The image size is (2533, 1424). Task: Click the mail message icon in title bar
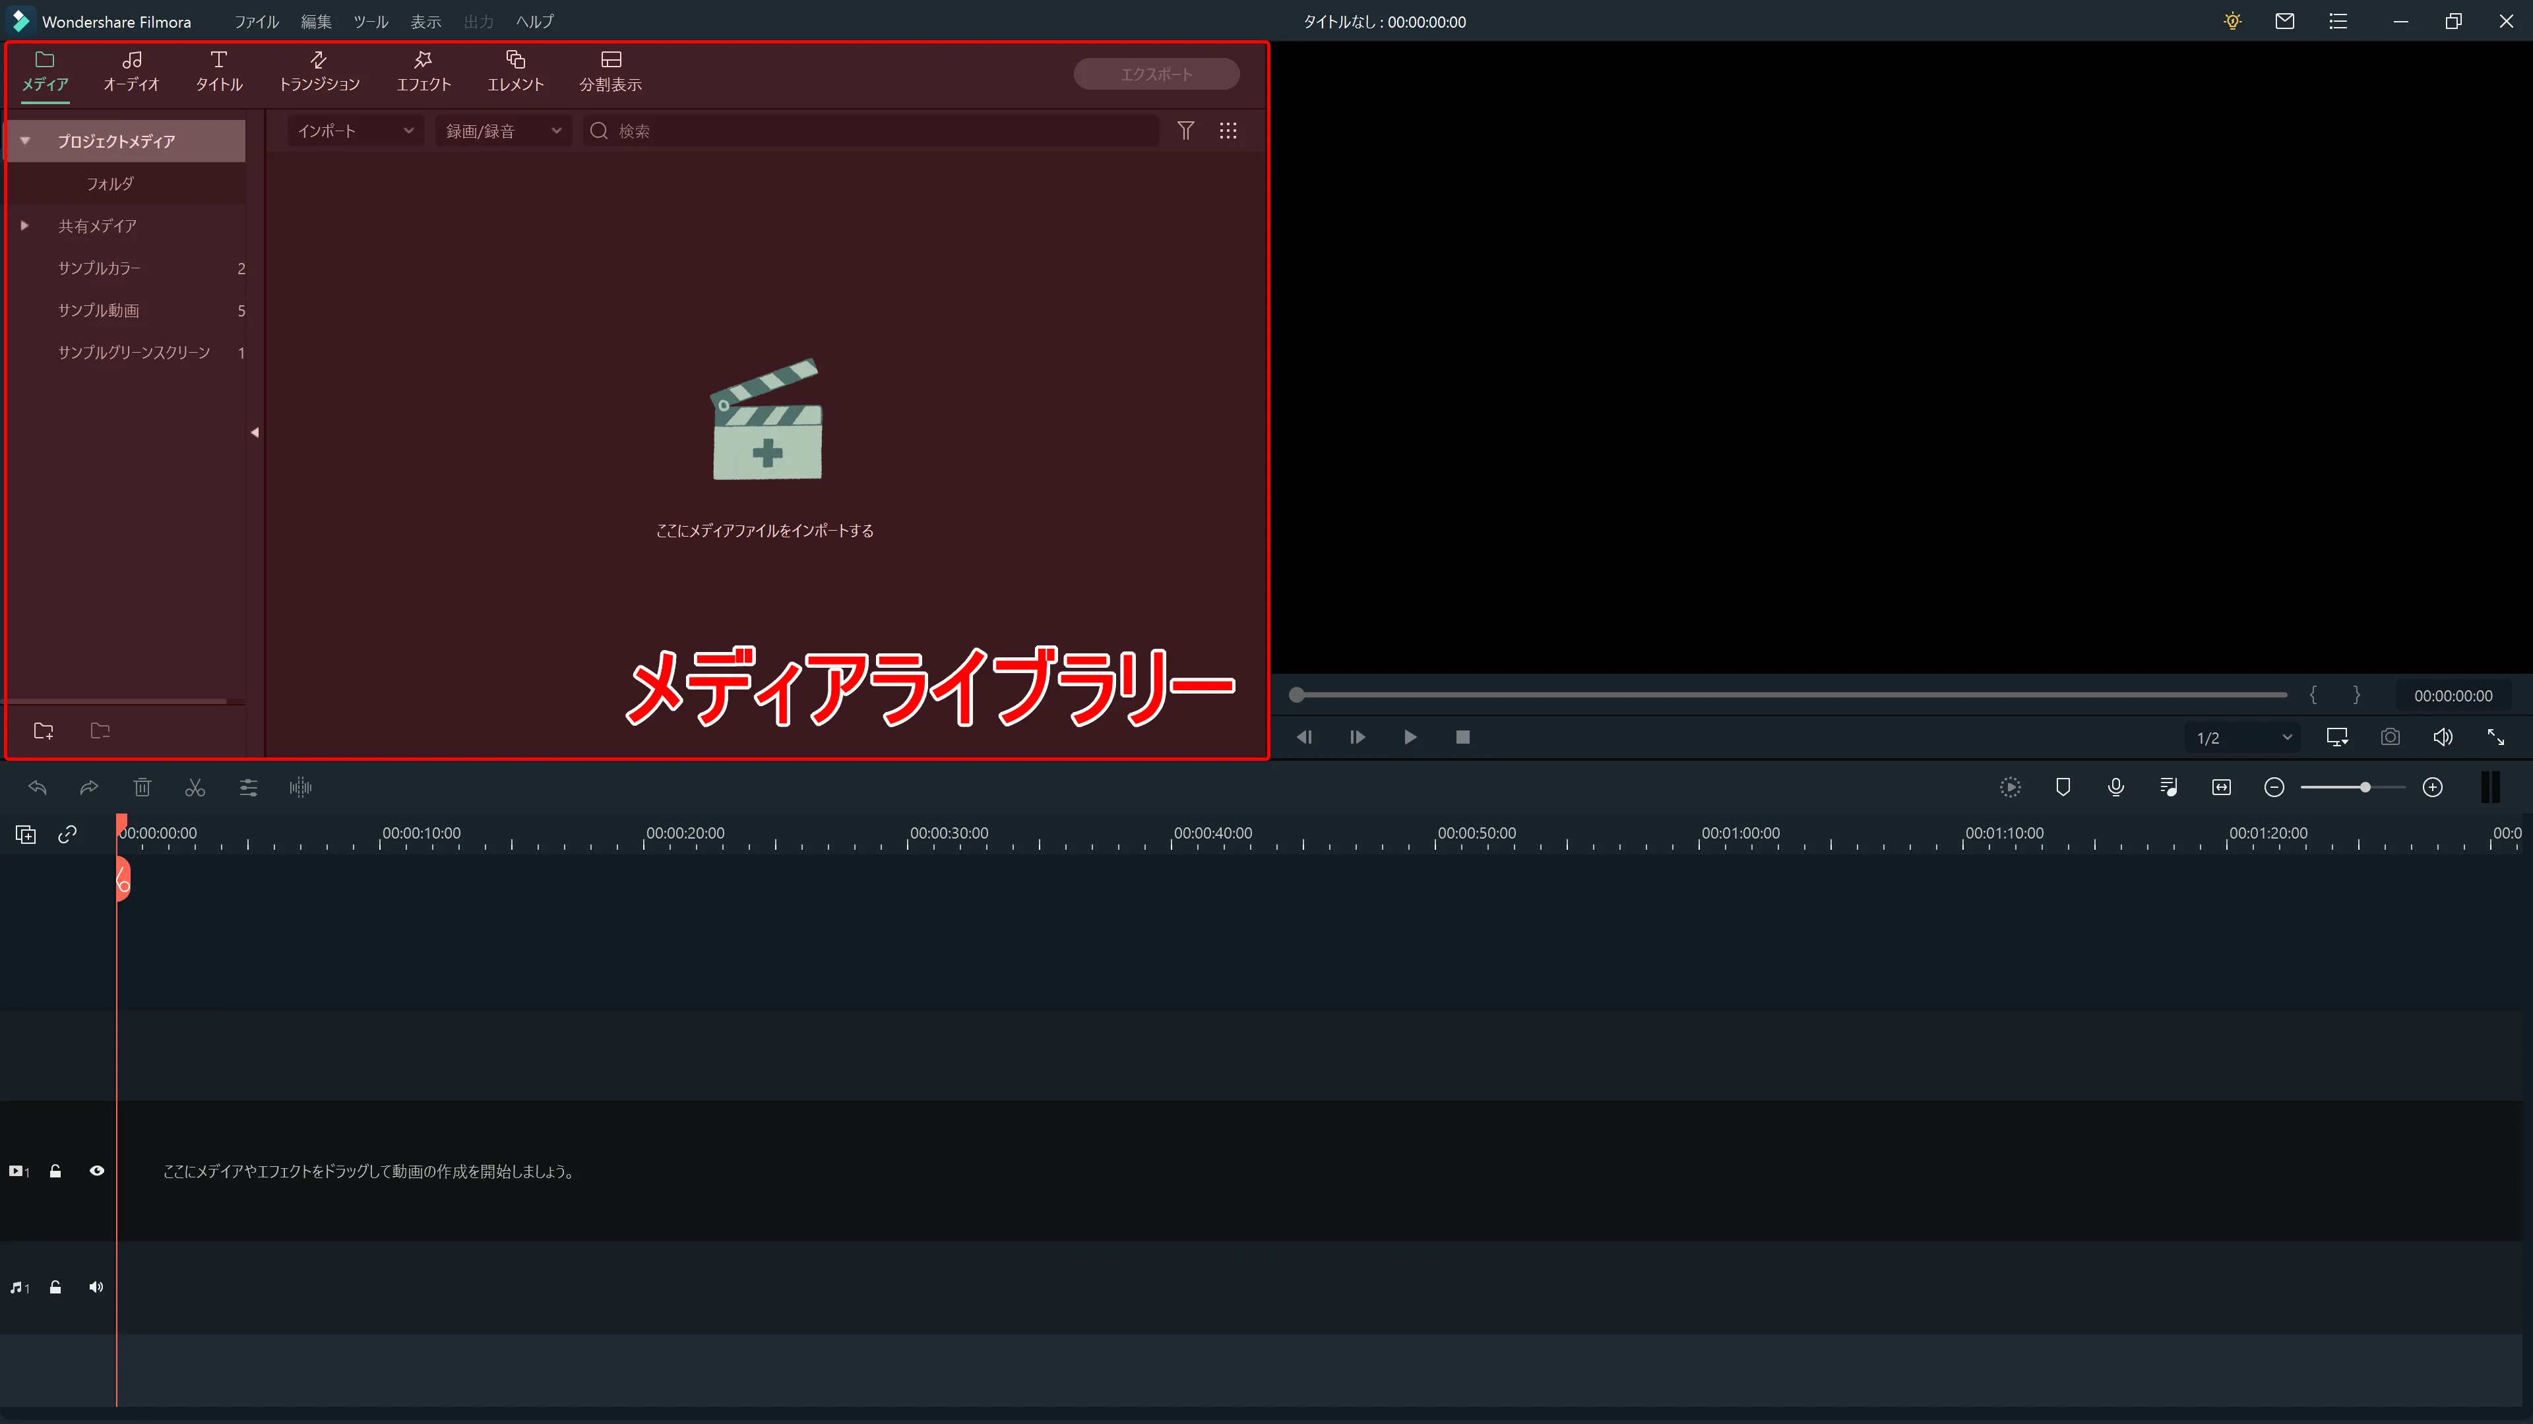click(x=2285, y=20)
